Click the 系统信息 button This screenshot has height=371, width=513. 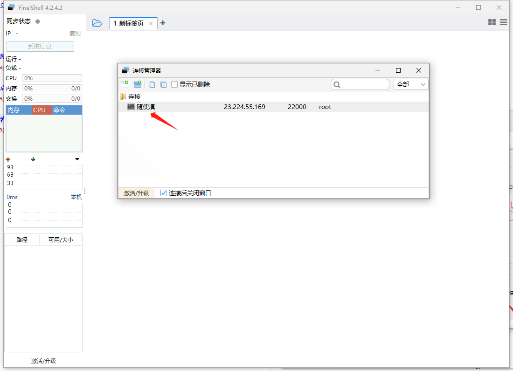click(x=40, y=47)
